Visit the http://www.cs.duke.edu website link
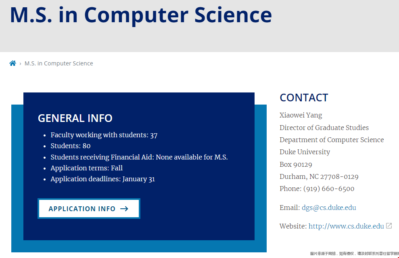Viewport: 399px width, 258px height. (x=346, y=226)
